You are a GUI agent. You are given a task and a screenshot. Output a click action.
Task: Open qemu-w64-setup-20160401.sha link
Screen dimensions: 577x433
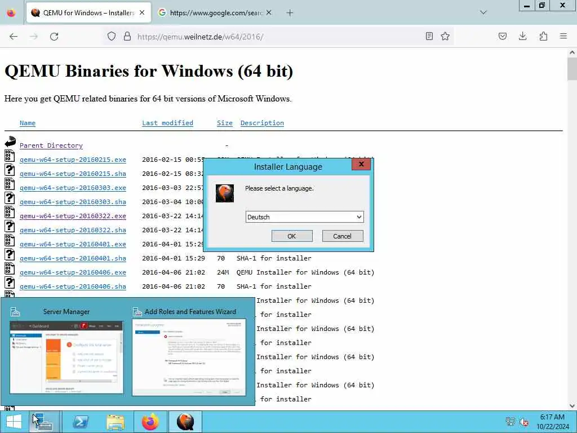pyautogui.click(x=73, y=258)
